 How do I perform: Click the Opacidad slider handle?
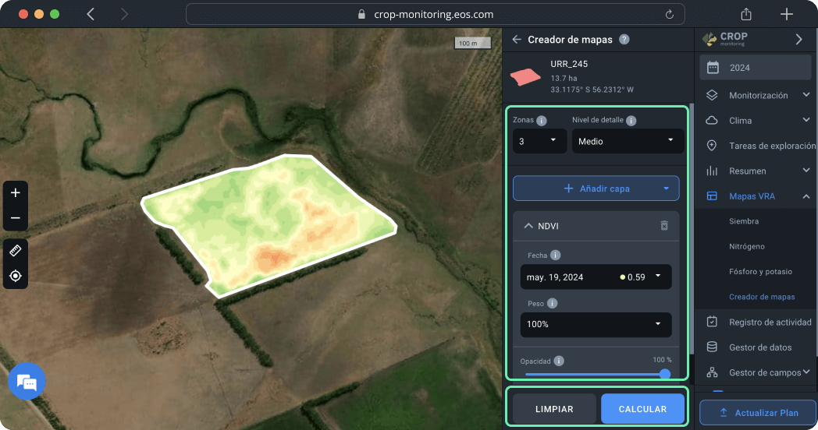pos(665,374)
